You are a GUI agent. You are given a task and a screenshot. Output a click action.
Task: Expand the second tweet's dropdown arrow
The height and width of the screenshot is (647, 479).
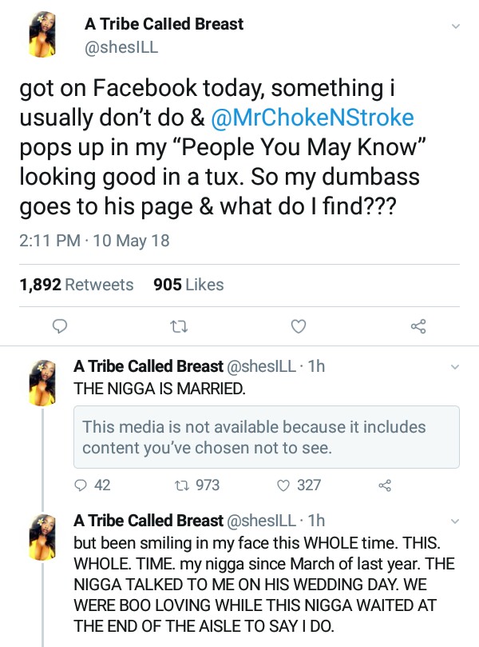click(x=456, y=367)
